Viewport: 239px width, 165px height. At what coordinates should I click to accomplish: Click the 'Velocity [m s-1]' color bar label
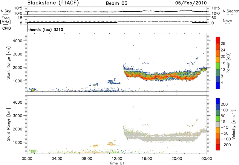233,124
